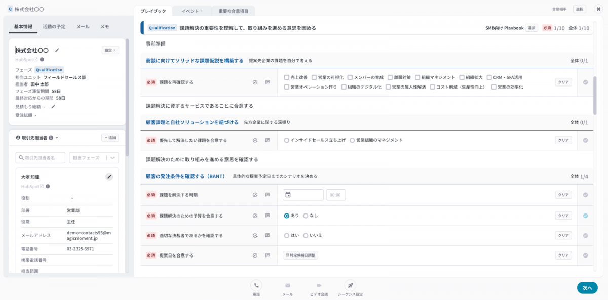Click the メール envelope icon in bottom bar
608x300 pixels.
pos(287,285)
